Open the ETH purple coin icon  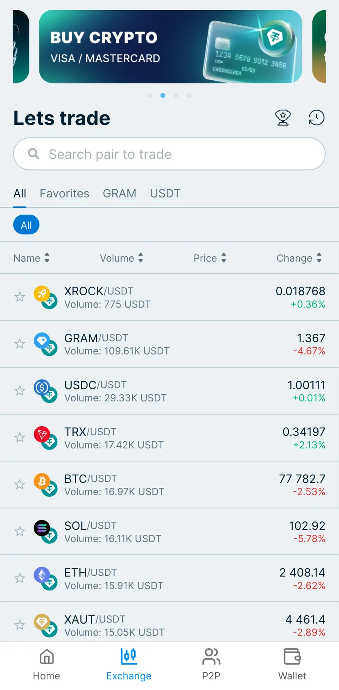(x=42, y=575)
